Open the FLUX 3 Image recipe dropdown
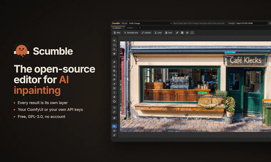Screen dimensions: 271x162 point(150,23)
